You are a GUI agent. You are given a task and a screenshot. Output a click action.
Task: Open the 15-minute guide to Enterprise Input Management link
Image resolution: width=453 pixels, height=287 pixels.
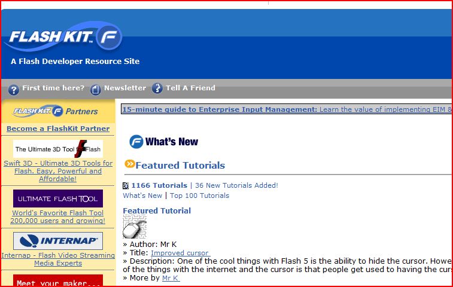pyautogui.click(x=287, y=109)
